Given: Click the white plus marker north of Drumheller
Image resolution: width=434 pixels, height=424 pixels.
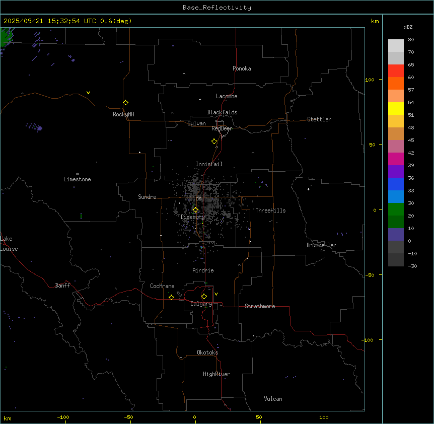Looking at the screenshot, I should [x=308, y=189].
